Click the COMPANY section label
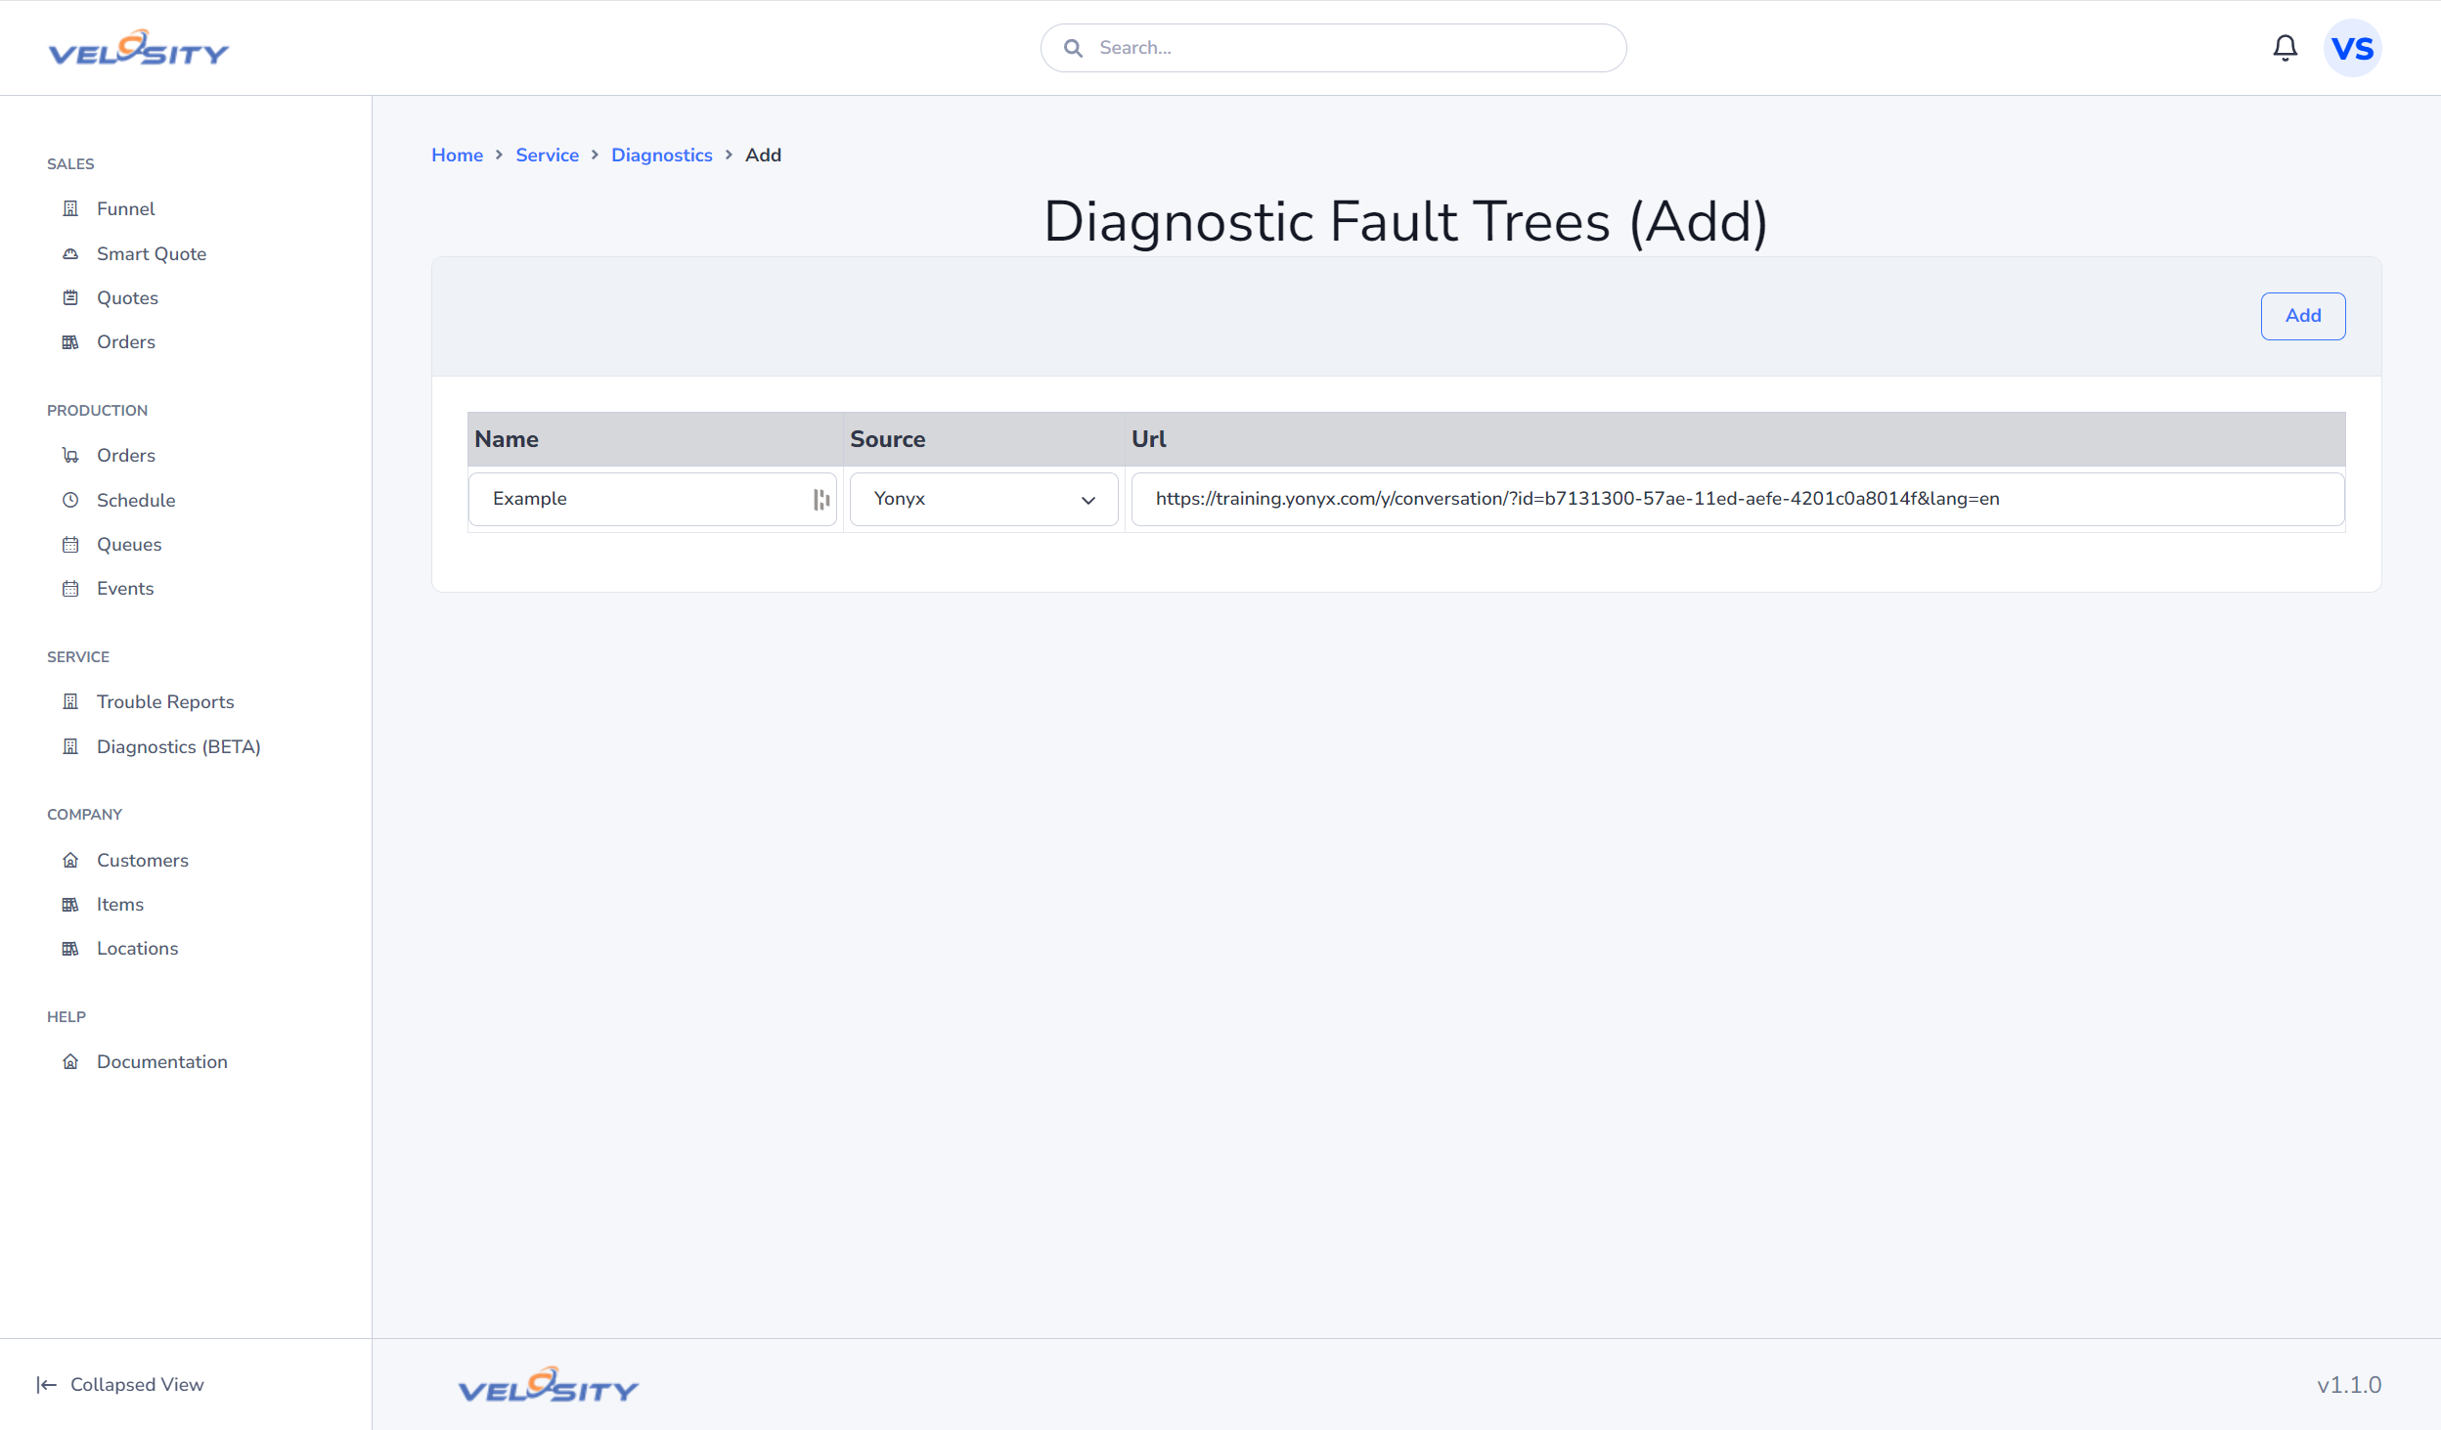The image size is (2441, 1430). click(x=84, y=814)
